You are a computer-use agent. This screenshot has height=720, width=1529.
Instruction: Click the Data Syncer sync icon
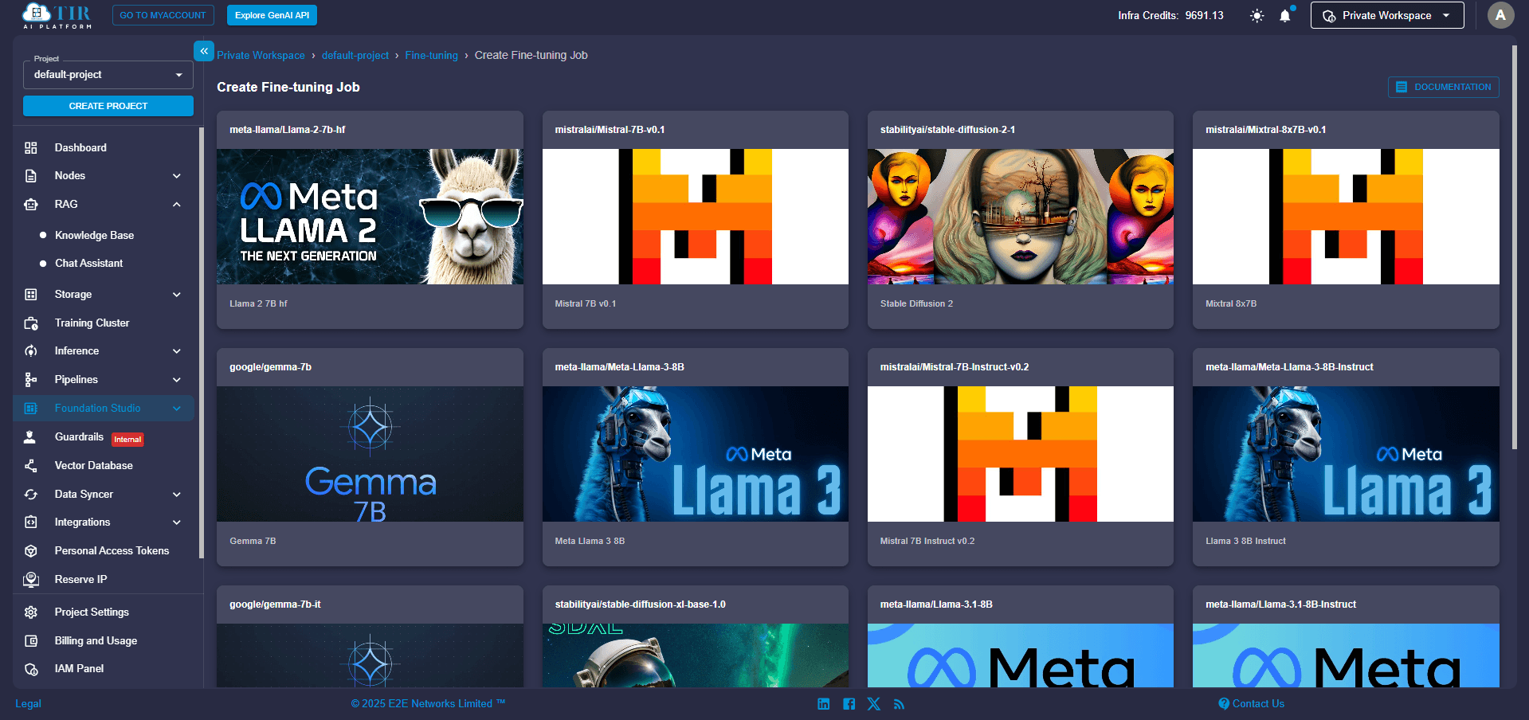(31, 495)
